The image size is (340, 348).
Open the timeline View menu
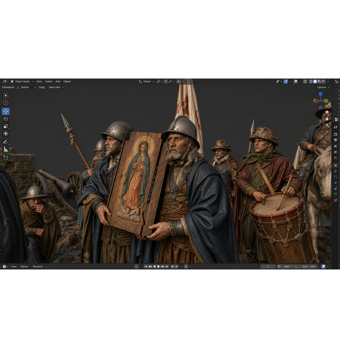point(14,267)
